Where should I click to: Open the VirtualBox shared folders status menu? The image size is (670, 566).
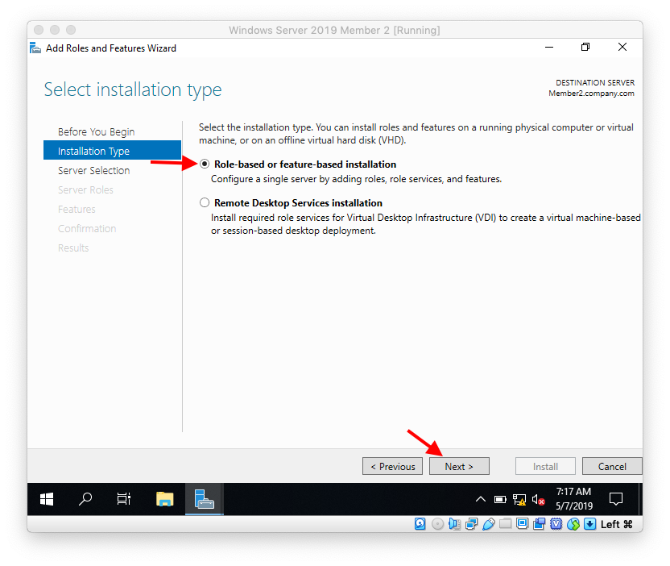[x=506, y=524]
